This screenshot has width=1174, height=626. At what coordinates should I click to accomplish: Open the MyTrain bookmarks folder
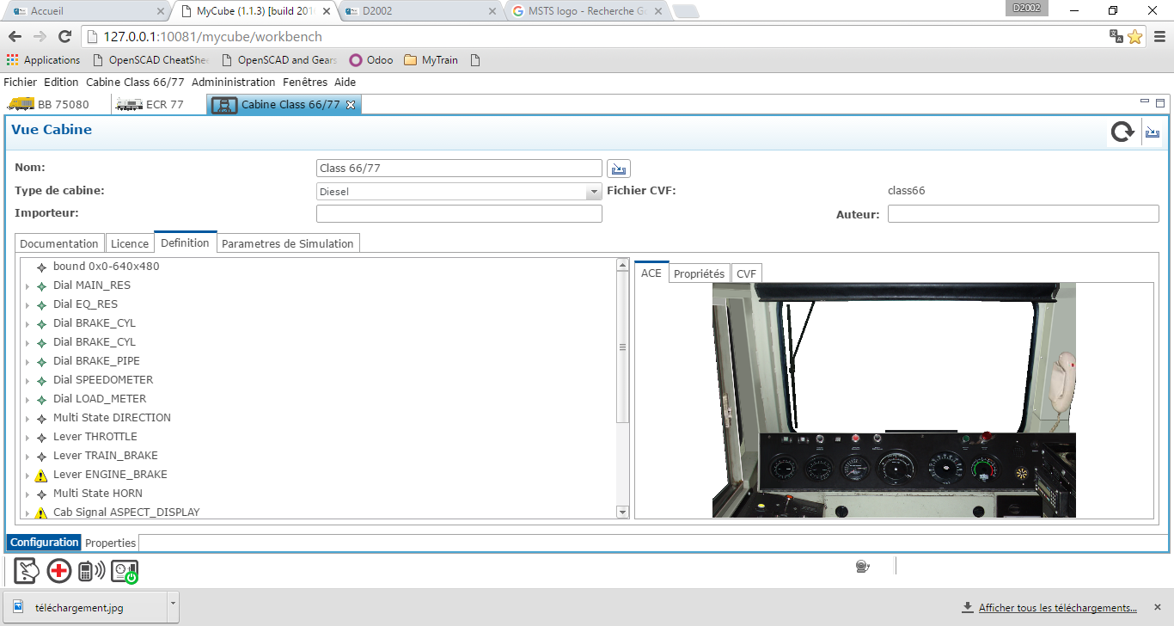431,60
